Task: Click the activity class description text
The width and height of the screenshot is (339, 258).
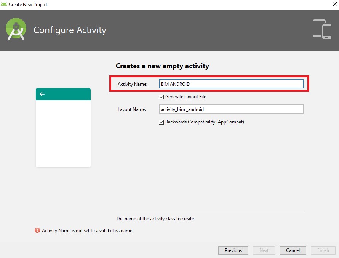Action: pos(155,219)
